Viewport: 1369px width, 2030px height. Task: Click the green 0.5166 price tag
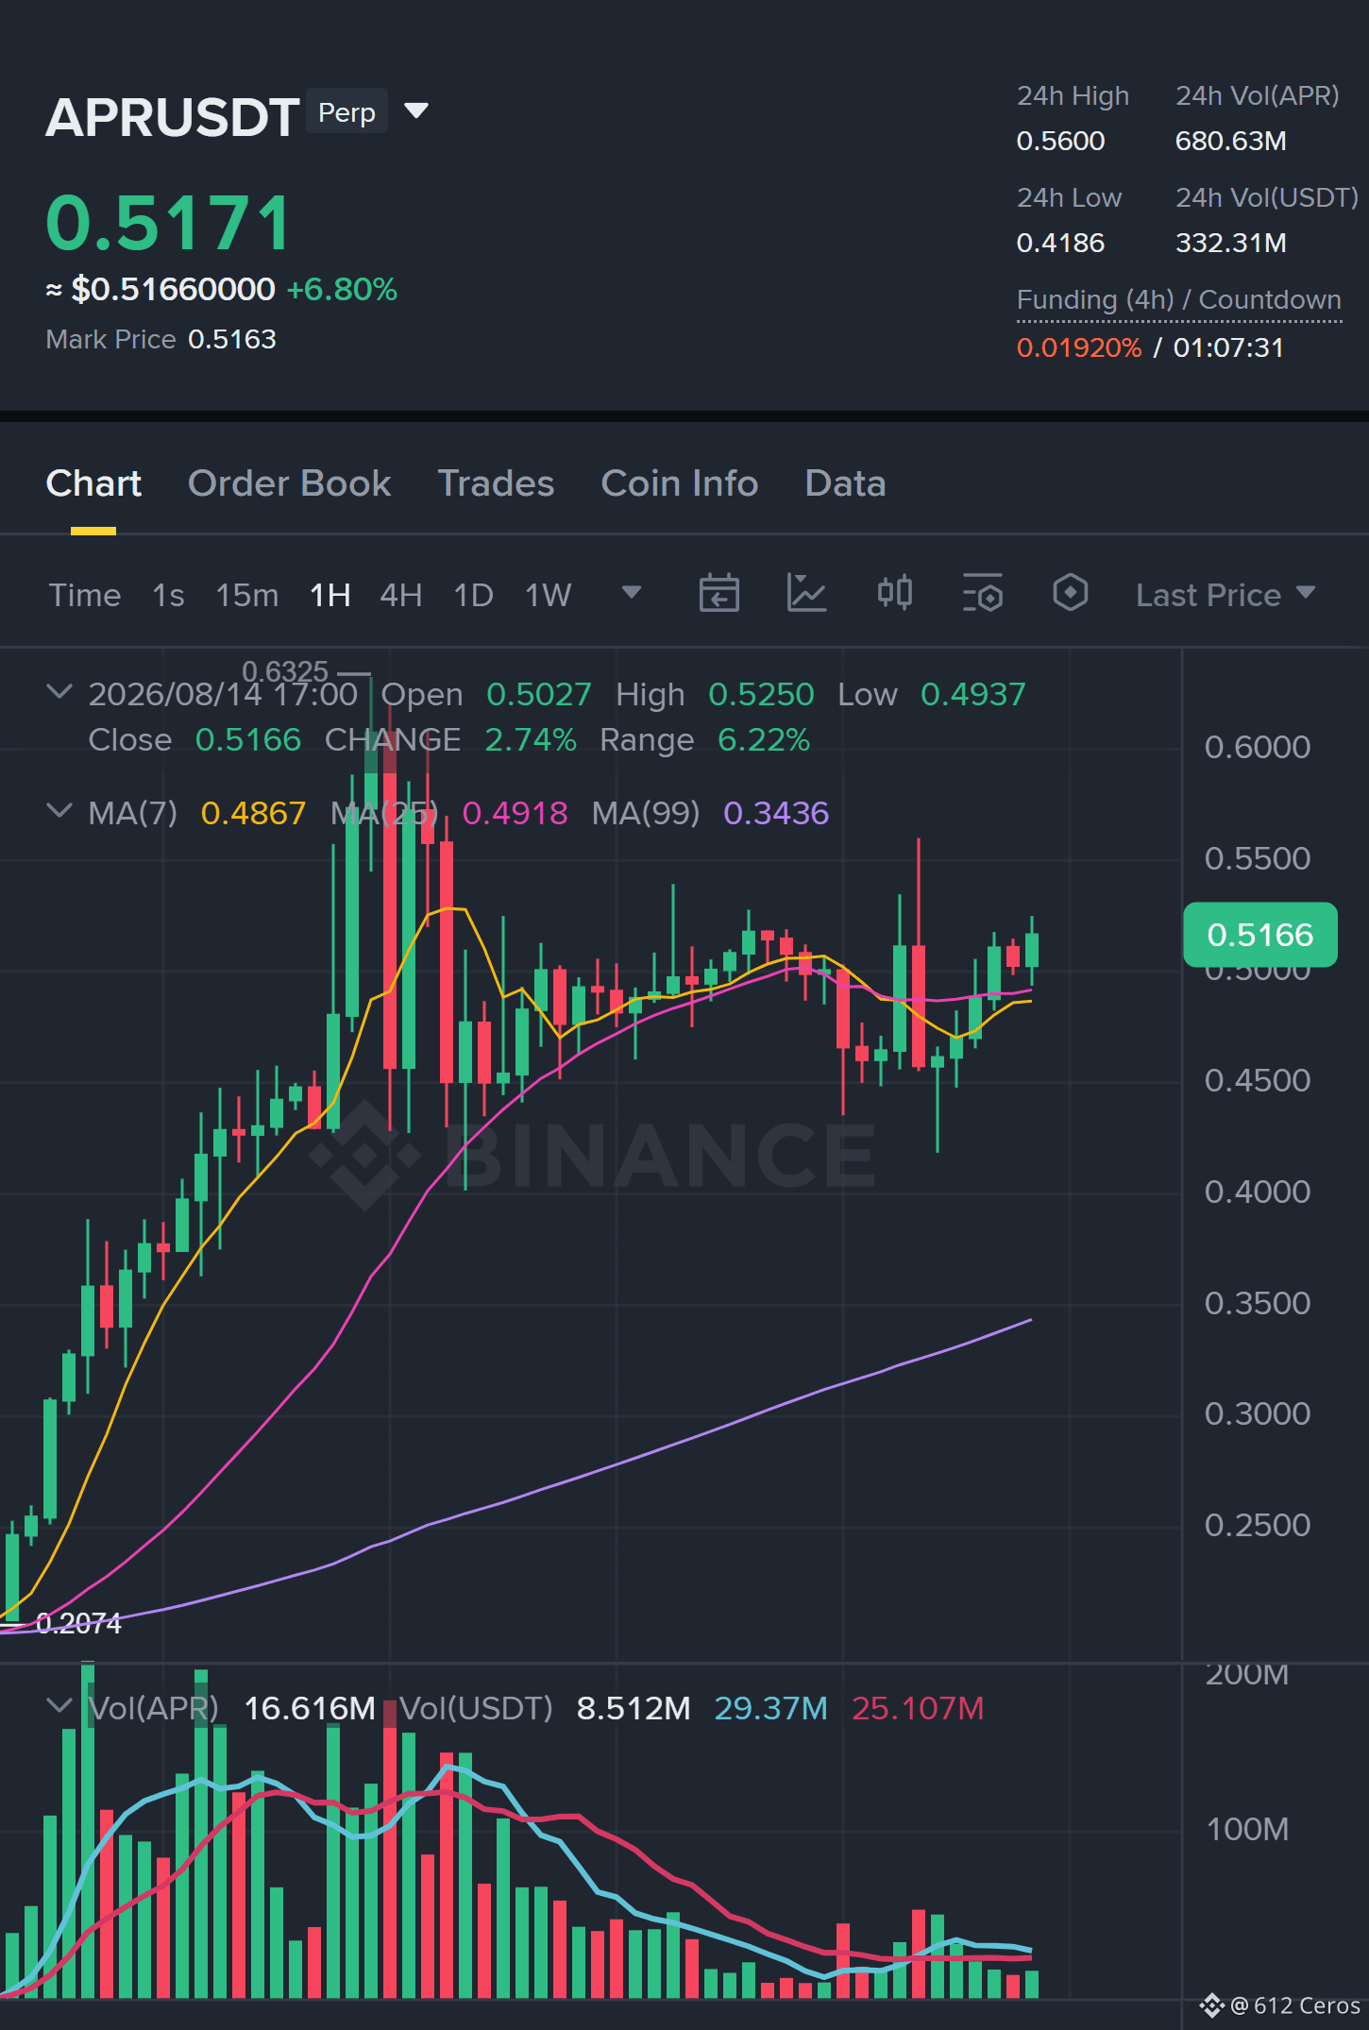pos(1259,935)
